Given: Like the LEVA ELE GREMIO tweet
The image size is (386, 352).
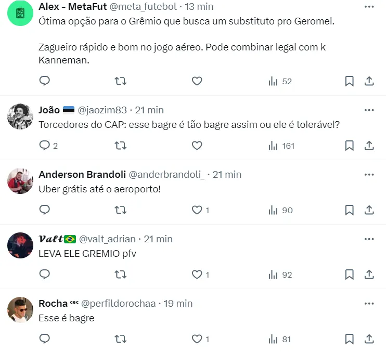Looking at the screenshot, I should (197, 275).
